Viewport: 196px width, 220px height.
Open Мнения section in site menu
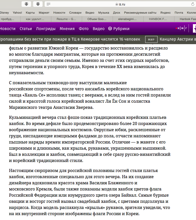point(67,28)
